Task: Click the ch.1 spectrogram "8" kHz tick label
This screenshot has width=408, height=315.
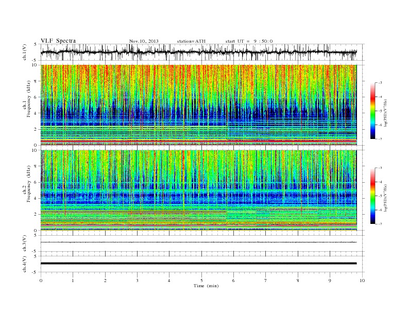Action: tap(36, 81)
